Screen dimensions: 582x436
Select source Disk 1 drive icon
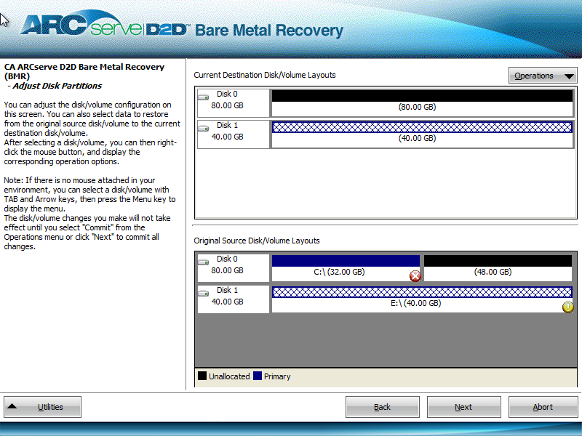(203, 293)
